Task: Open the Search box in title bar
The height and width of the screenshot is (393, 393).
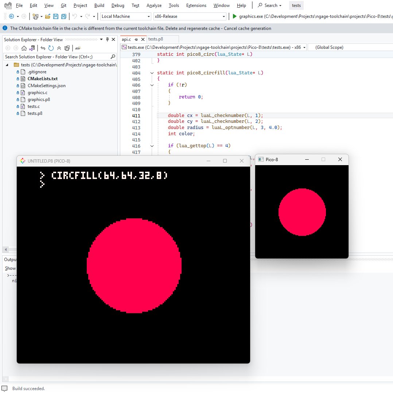Action: pyautogui.click(x=270, y=5)
